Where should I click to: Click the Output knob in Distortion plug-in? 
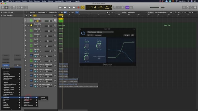click(99, 46)
